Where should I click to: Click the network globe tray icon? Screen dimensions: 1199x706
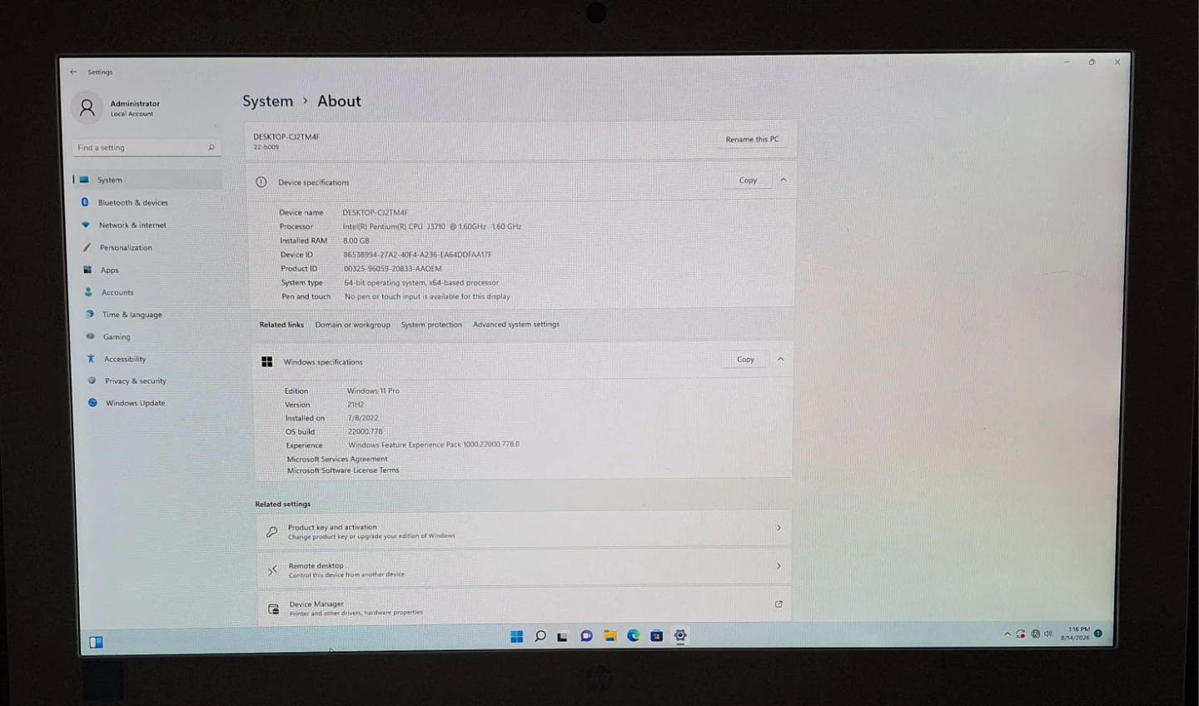click(x=1035, y=634)
